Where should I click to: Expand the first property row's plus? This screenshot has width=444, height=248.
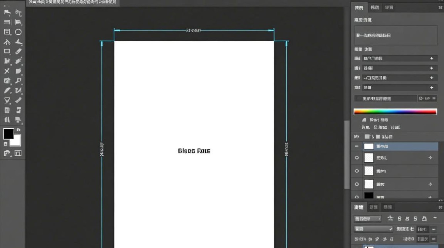(431, 58)
